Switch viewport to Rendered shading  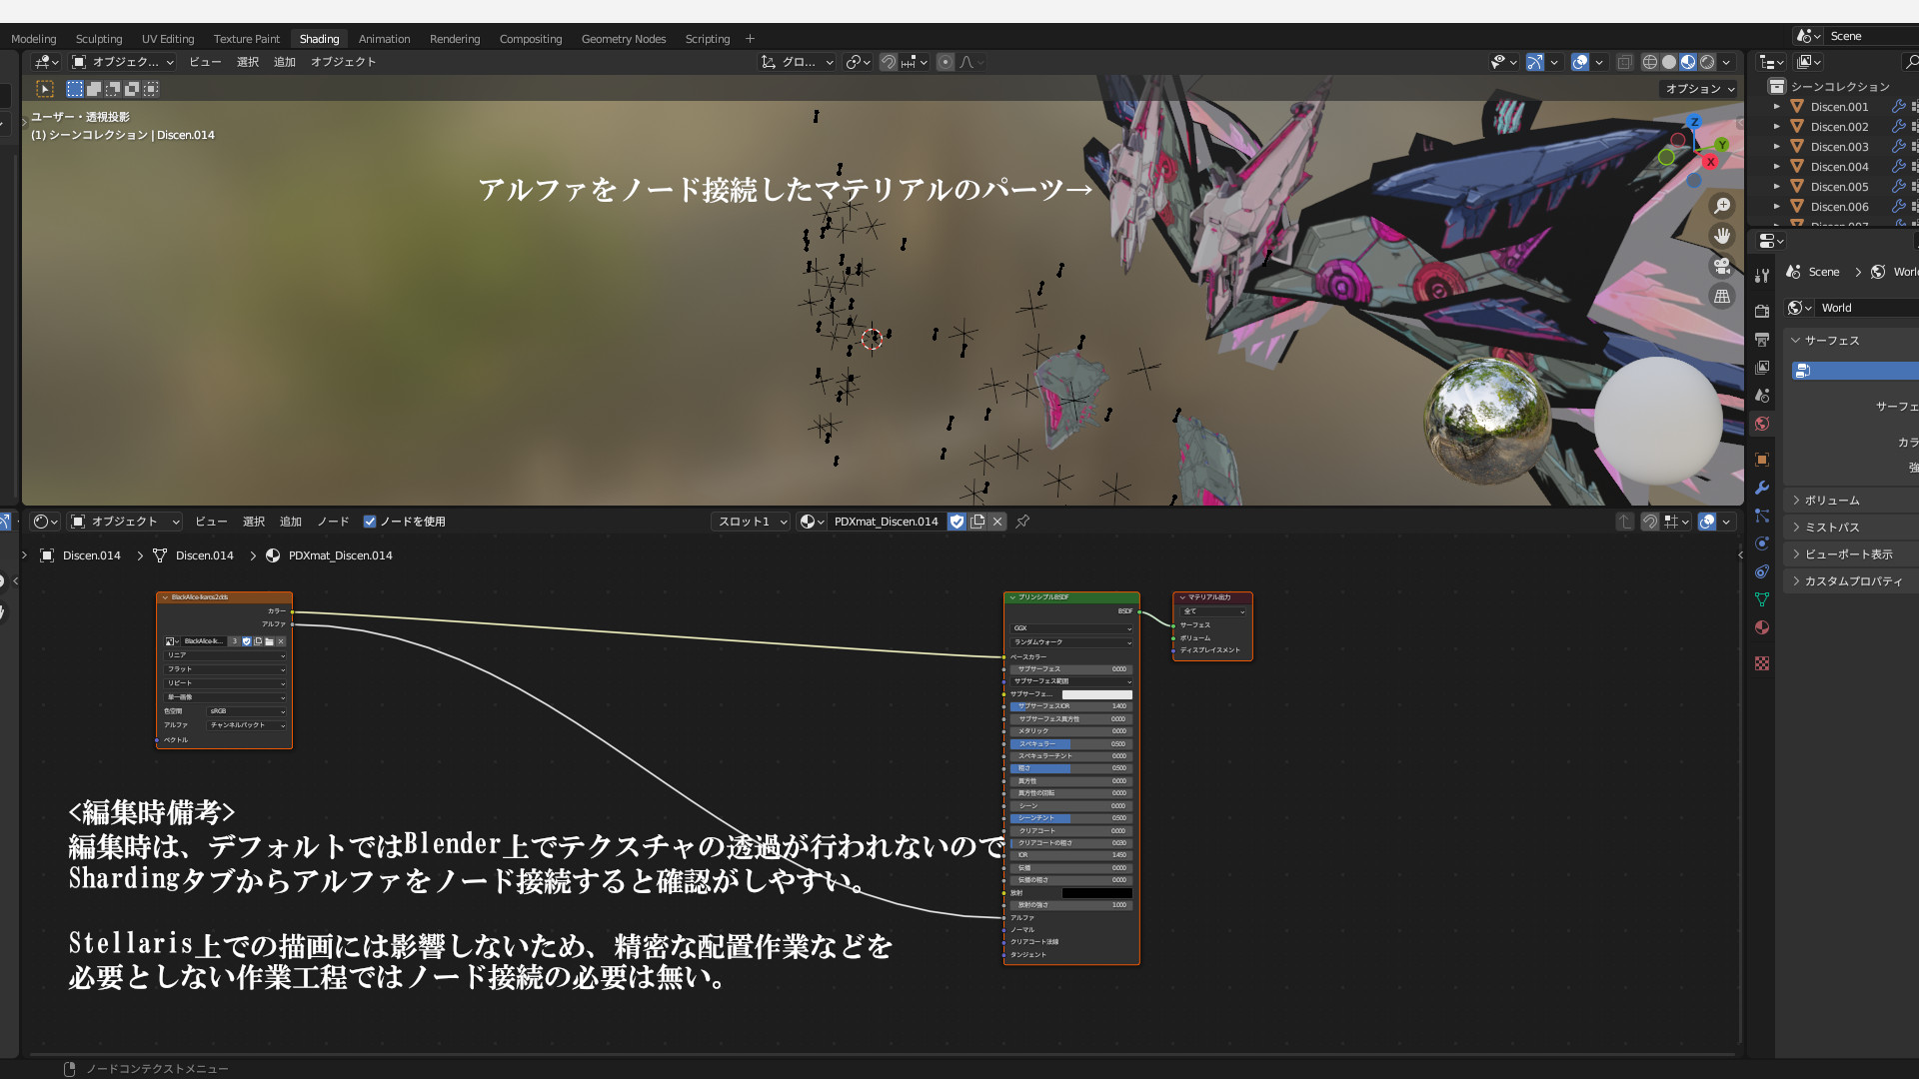[x=1707, y=62]
